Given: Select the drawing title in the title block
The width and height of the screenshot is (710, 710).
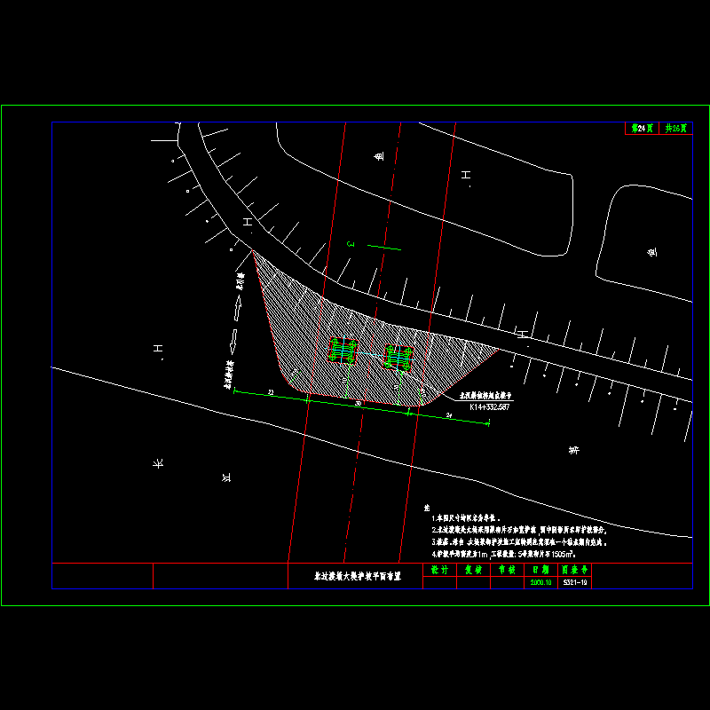Looking at the screenshot, I should tap(358, 576).
